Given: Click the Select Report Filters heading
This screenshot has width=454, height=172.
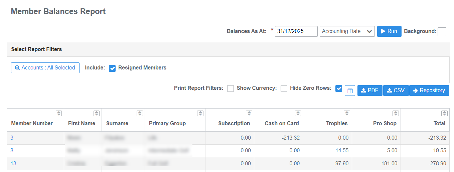Looking at the screenshot, I should pos(36,49).
